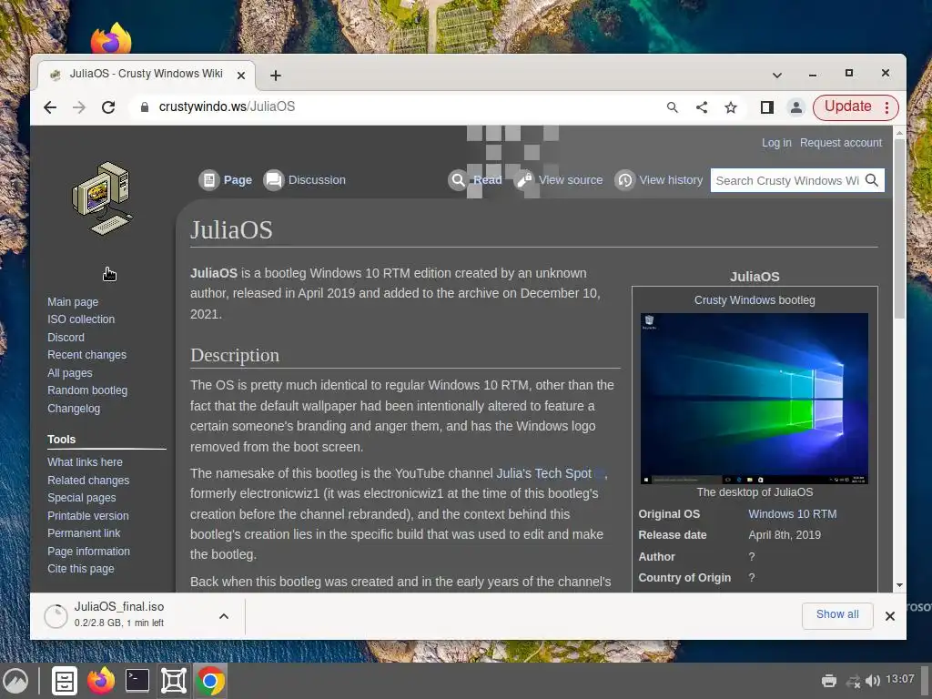Open the View history tab
Screen dimensions: 932x699
tap(659, 180)
